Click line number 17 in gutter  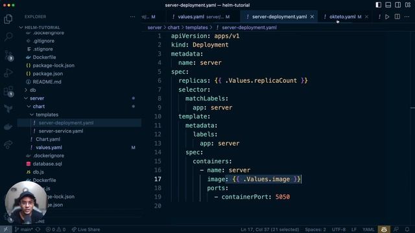click(x=158, y=179)
